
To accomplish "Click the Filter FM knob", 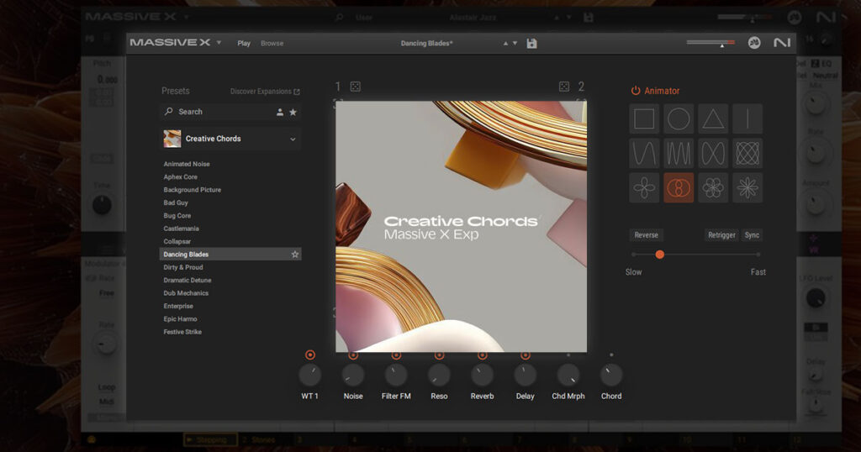I will tap(396, 376).
